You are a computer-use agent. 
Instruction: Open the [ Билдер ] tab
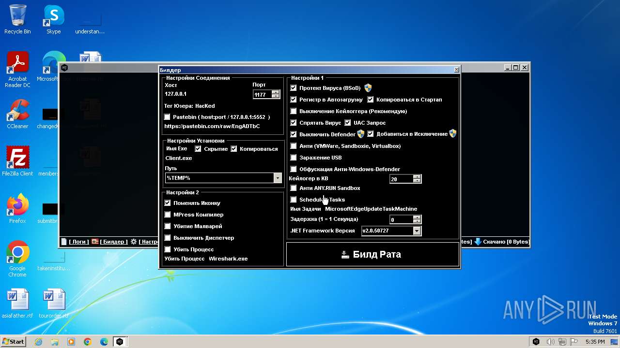(x=114, y=242)
